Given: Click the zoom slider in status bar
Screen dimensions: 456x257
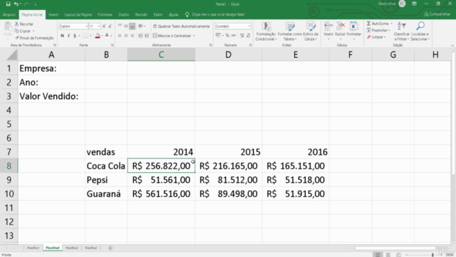Looking at the screenshot, I should (x=423, y=255).
